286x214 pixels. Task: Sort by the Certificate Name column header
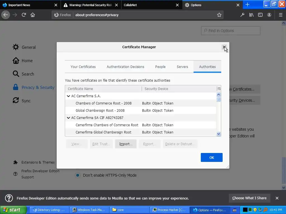pos(103,89)
